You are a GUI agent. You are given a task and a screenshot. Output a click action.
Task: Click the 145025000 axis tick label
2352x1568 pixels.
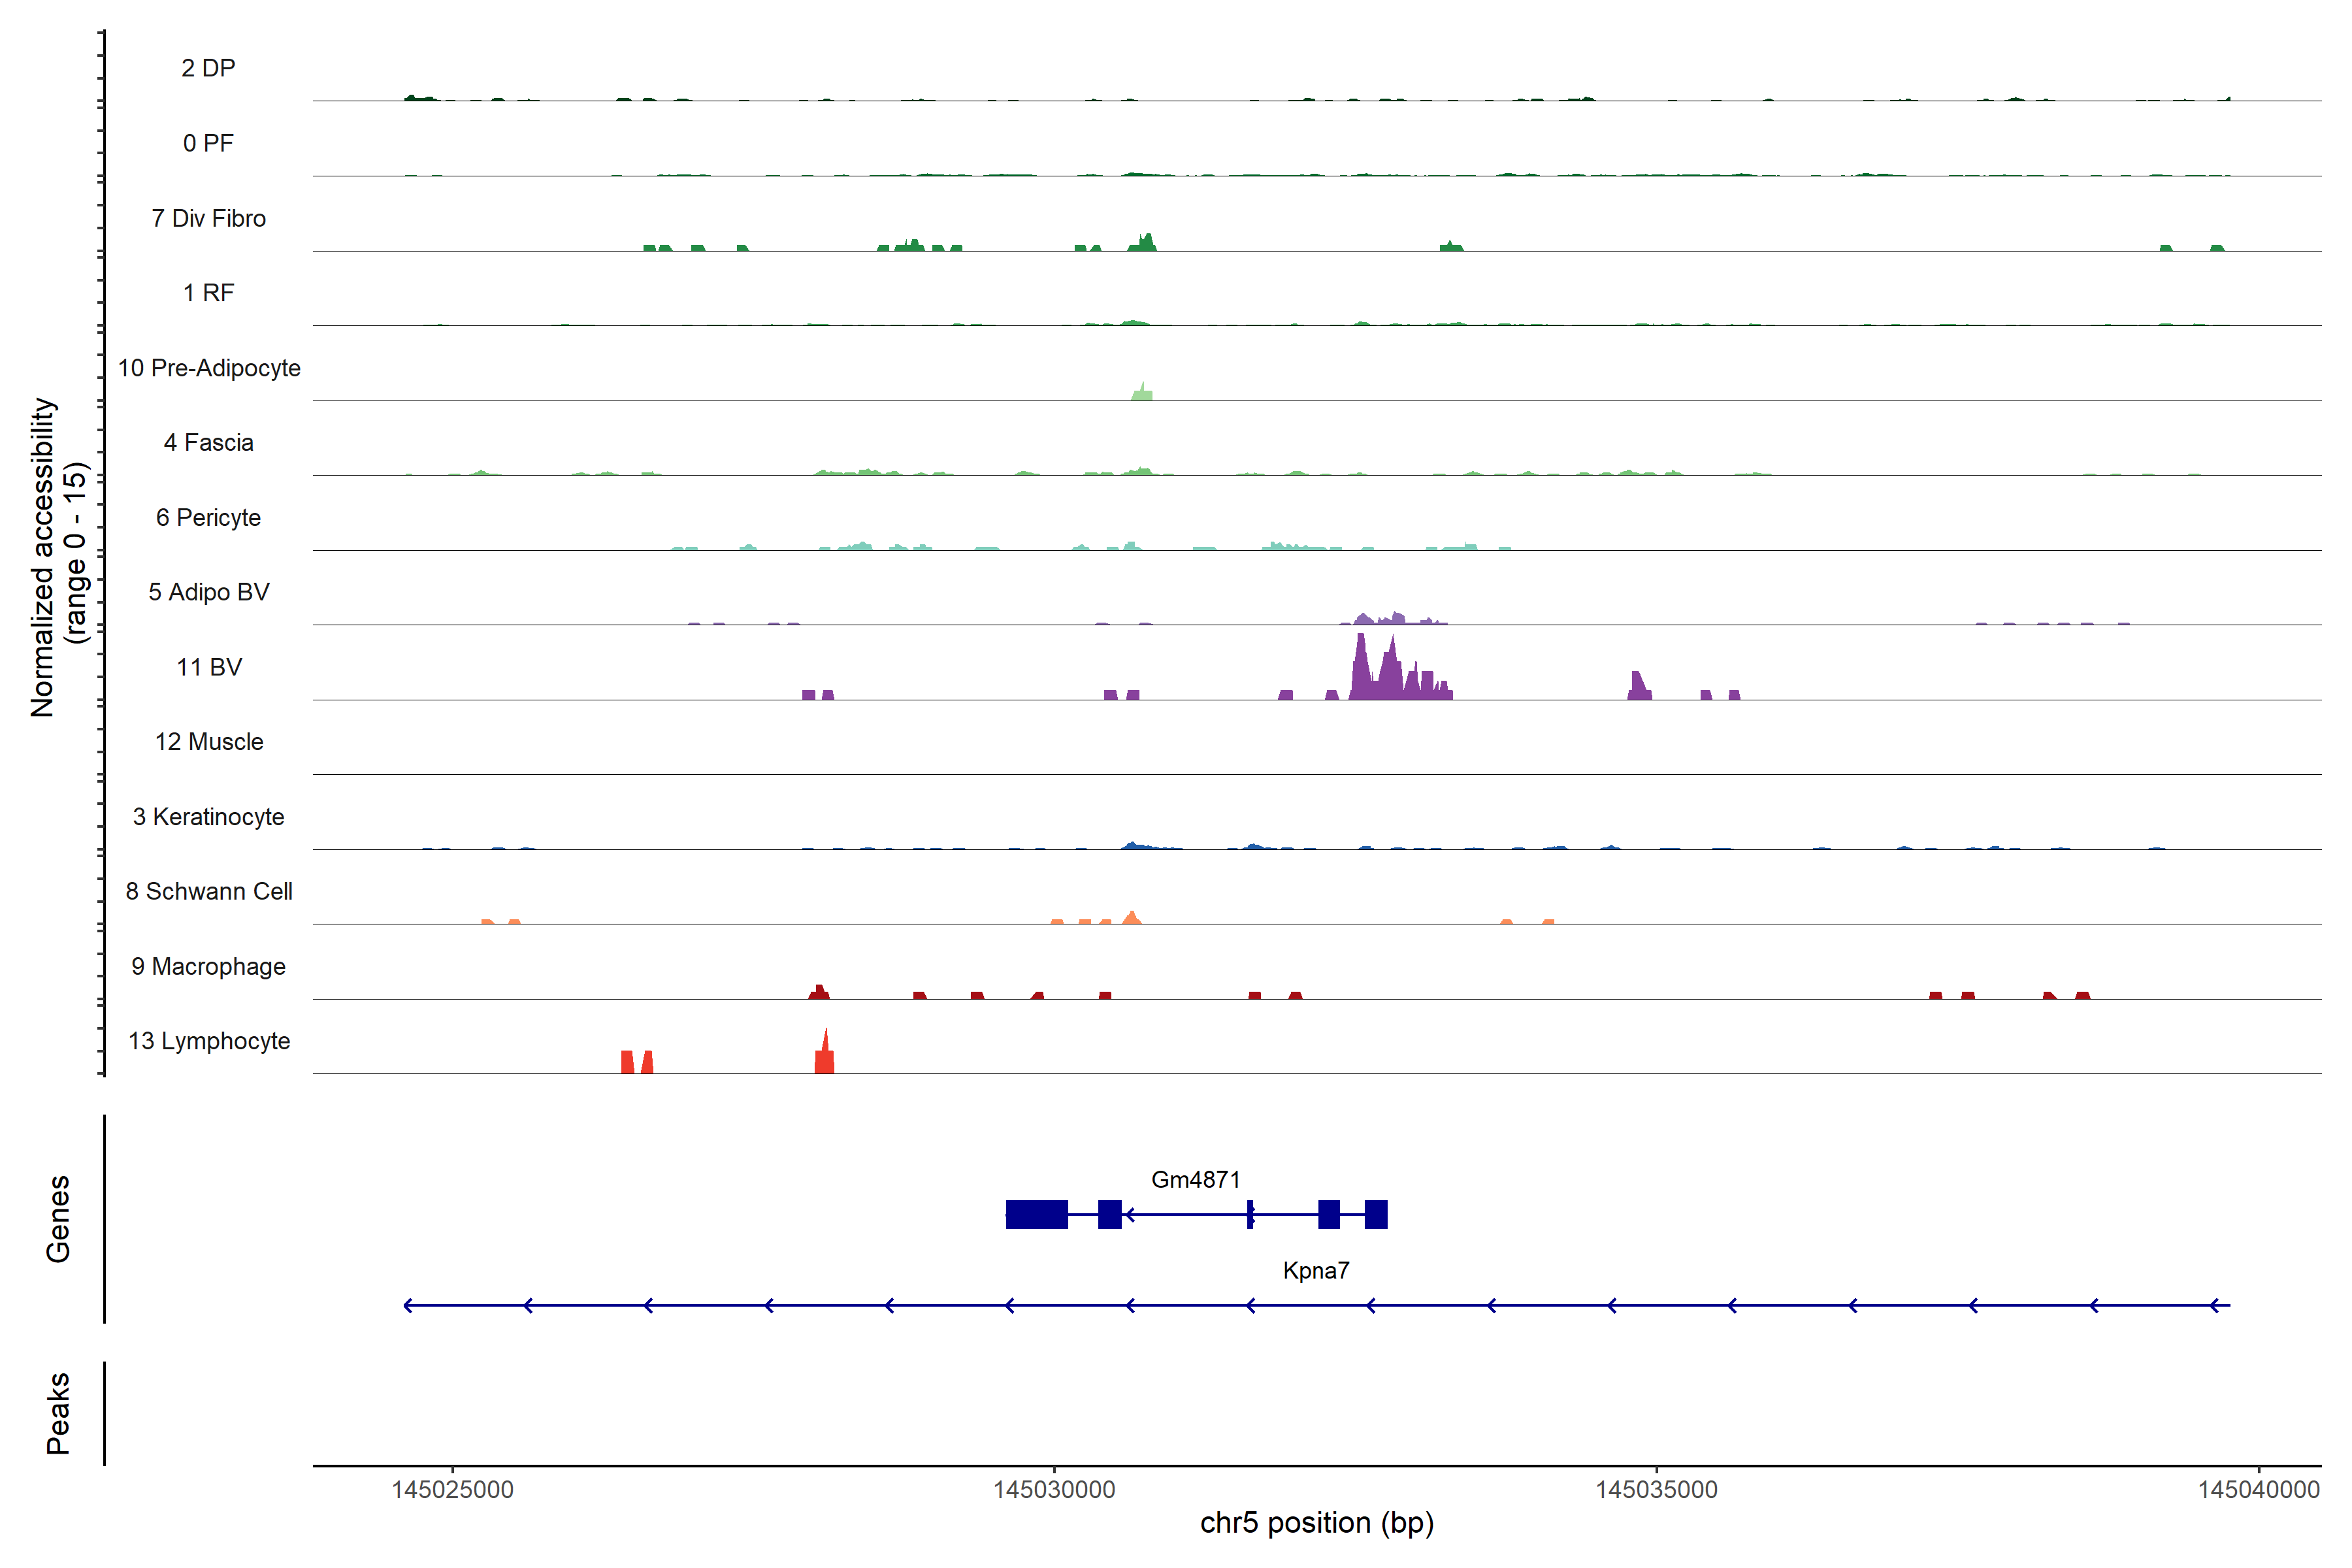(x=452, y=1489)
